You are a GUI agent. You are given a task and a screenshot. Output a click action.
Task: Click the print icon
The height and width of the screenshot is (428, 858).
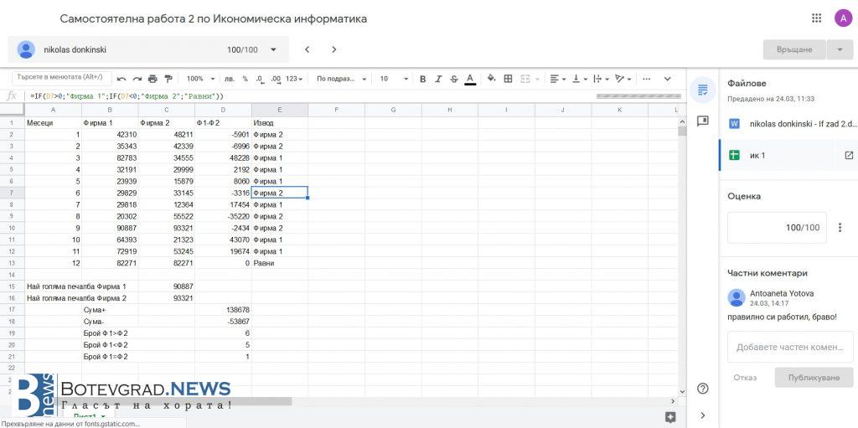(x=152, y=79)
